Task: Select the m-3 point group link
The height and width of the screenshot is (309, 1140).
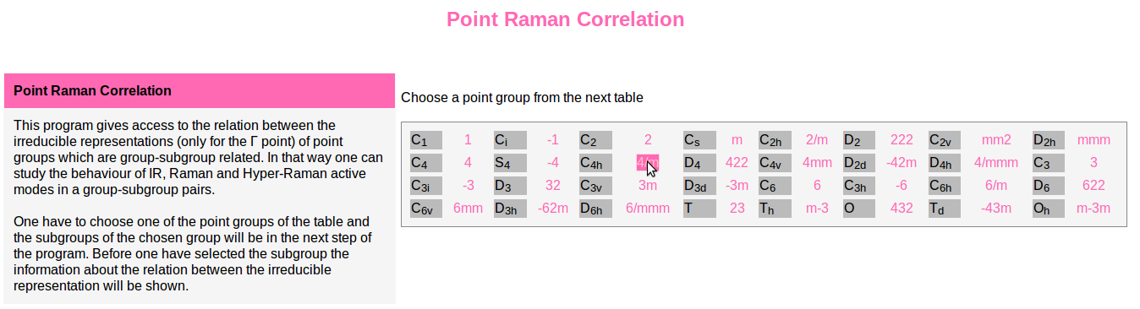Action: click(x=817, y=208)
